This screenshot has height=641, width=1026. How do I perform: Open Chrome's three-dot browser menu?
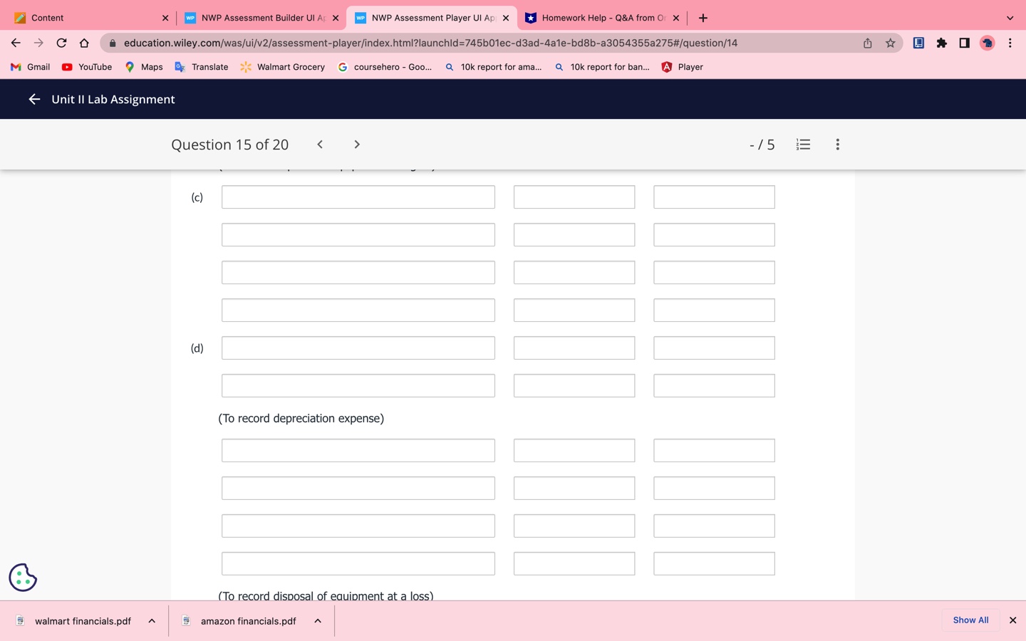click(x=1010, y=43)
